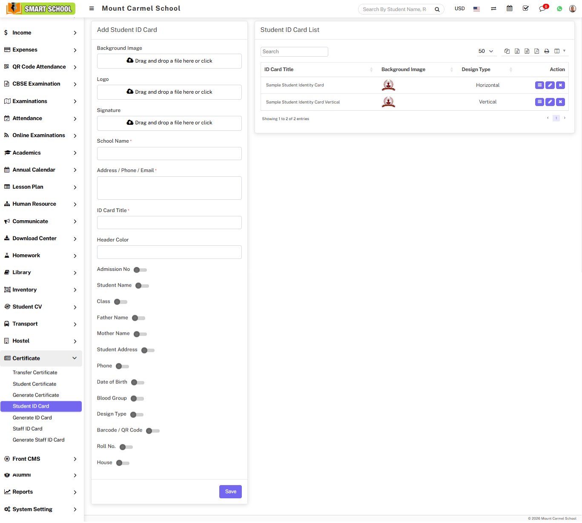This screenshot has width=582, height=523.
Task: Export the ID card list to Excel
Action: (517, 51)
